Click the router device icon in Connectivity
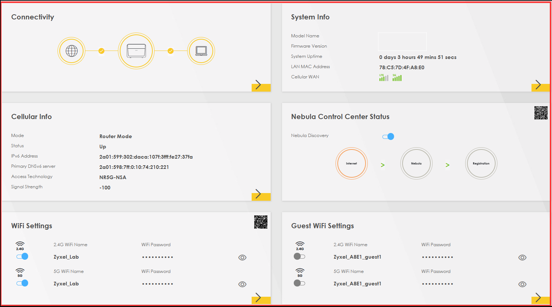This screenshot has width=552, height=307. pos(136,51)
